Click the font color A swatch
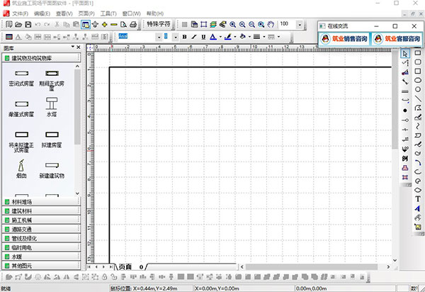Image resolution: width=425 pixels, height=292 pixels. (x=213, y=37)
